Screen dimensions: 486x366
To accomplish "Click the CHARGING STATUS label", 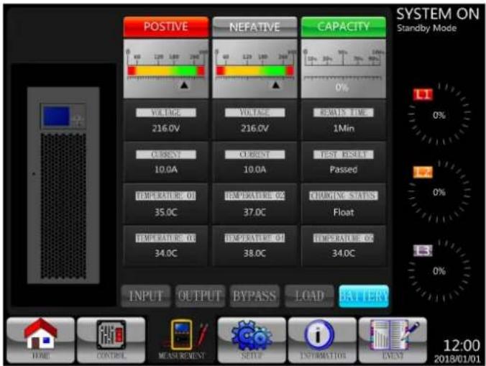I will pos(344,196).
